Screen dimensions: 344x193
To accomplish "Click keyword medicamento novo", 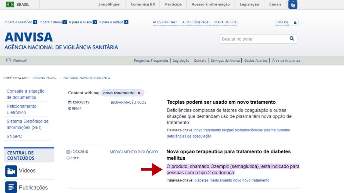I will pyautogui.click(x=225, y=180).
